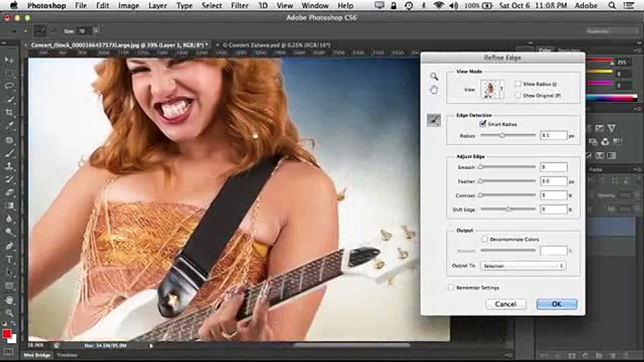Image resolution: width=644 pixels, height=362 pixels.
Task: Open the Photoshop application menu
Action: coord(46,6)
